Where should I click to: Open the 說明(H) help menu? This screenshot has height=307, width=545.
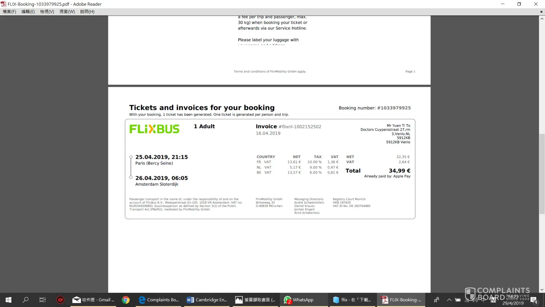[x=87, y=12]
